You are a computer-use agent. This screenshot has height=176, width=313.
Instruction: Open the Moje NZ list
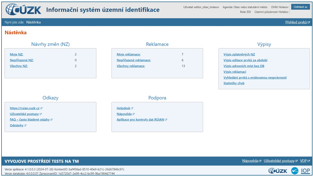pos(16,54)
